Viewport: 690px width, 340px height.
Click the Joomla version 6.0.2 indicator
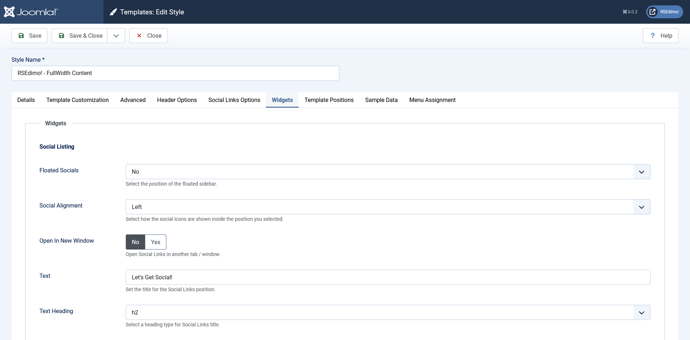(630, 12)
